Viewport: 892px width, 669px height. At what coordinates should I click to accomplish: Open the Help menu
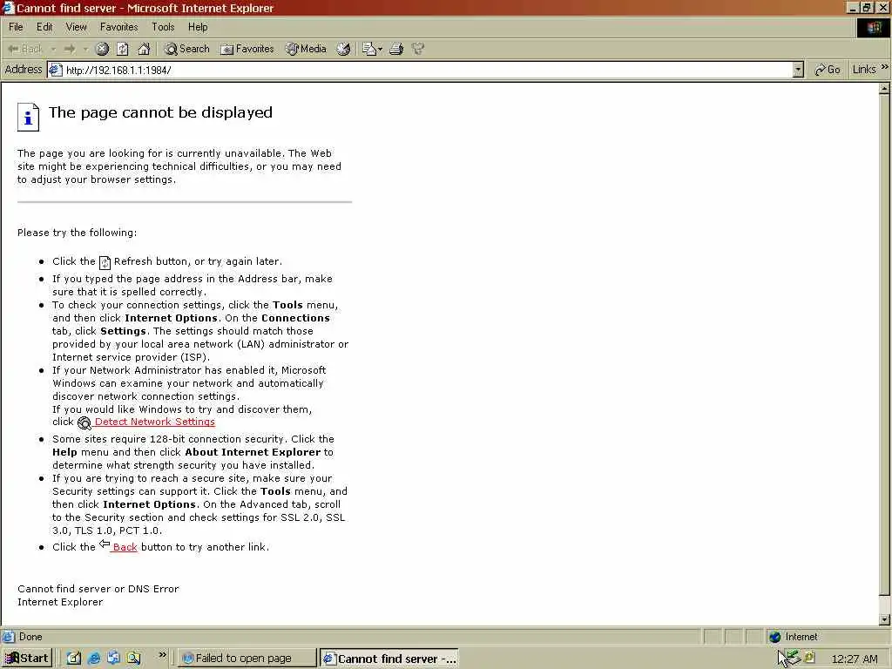(198, 27)
